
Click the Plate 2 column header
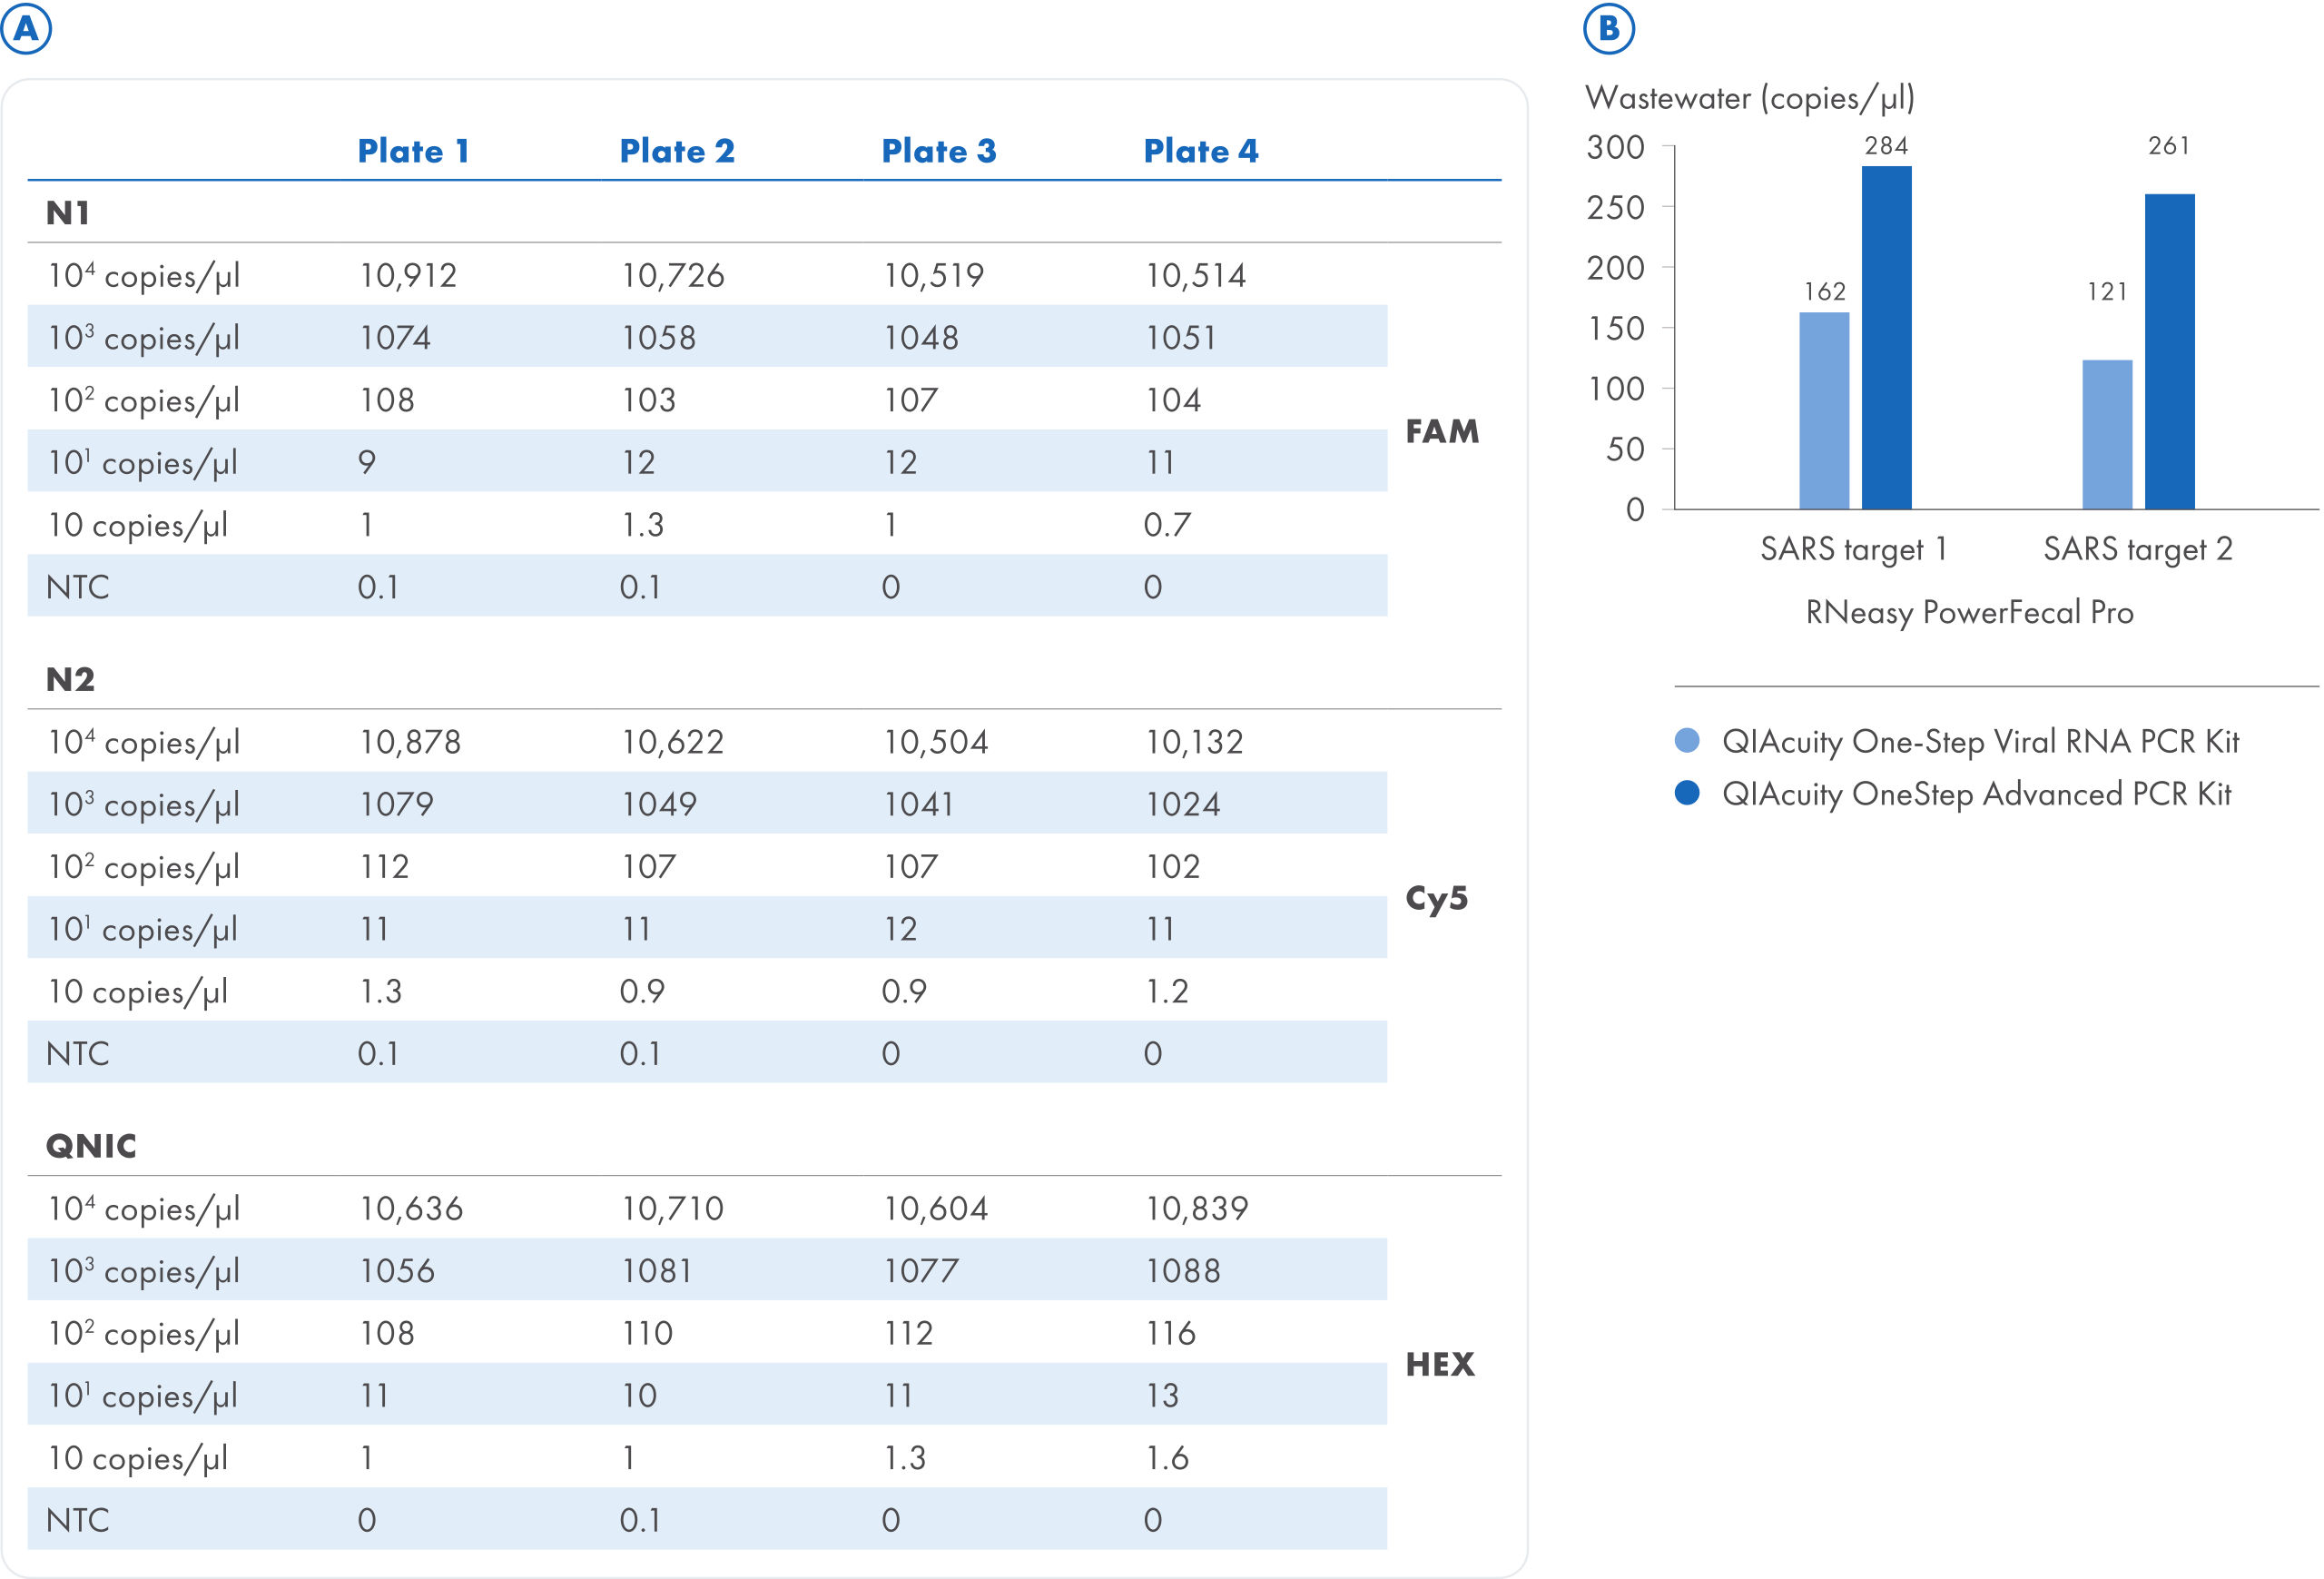pyautogui.click(x=677, y=151)
